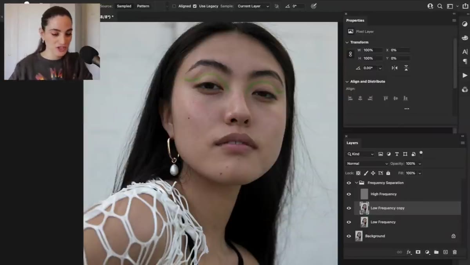Open the Normal blend mode dropdown
Image resolution: width=470 pixels, height=265 pixels.
tap(367, 163)
